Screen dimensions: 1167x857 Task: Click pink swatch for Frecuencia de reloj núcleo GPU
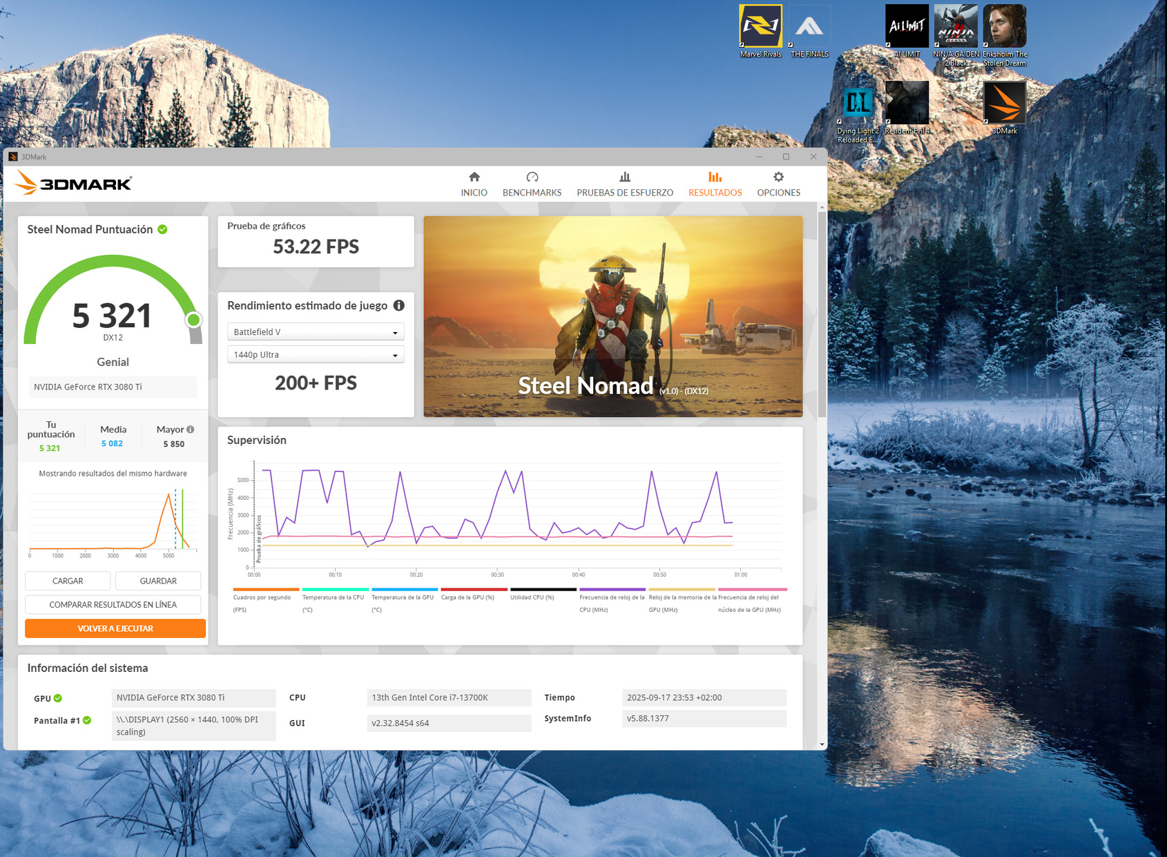(753, 590)
